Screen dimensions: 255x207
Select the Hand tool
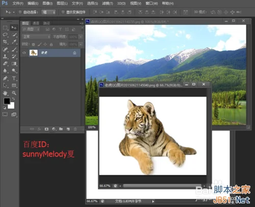(x=5, y=93)
